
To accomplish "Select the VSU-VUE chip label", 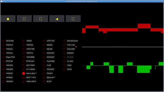I will tap(71, 45).
